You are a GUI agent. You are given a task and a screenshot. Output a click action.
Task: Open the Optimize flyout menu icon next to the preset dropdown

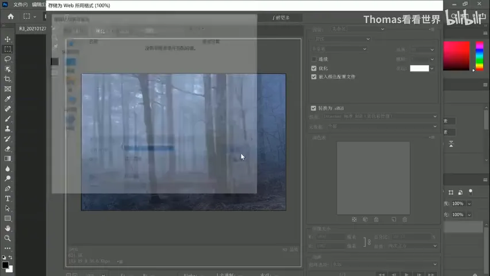click(x=432, y=29)
